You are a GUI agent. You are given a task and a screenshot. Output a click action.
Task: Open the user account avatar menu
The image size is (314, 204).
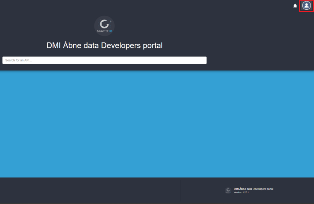306,6
